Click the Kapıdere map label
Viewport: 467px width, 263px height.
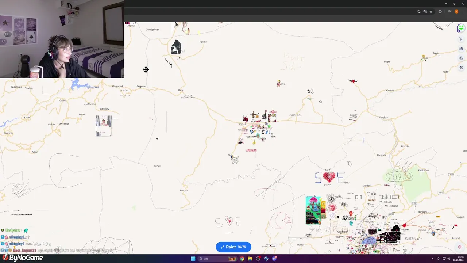pos(383,117)
